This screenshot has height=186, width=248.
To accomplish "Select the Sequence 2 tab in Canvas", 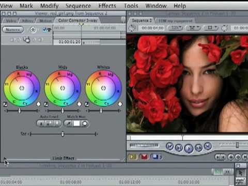I will coord(142,21).
